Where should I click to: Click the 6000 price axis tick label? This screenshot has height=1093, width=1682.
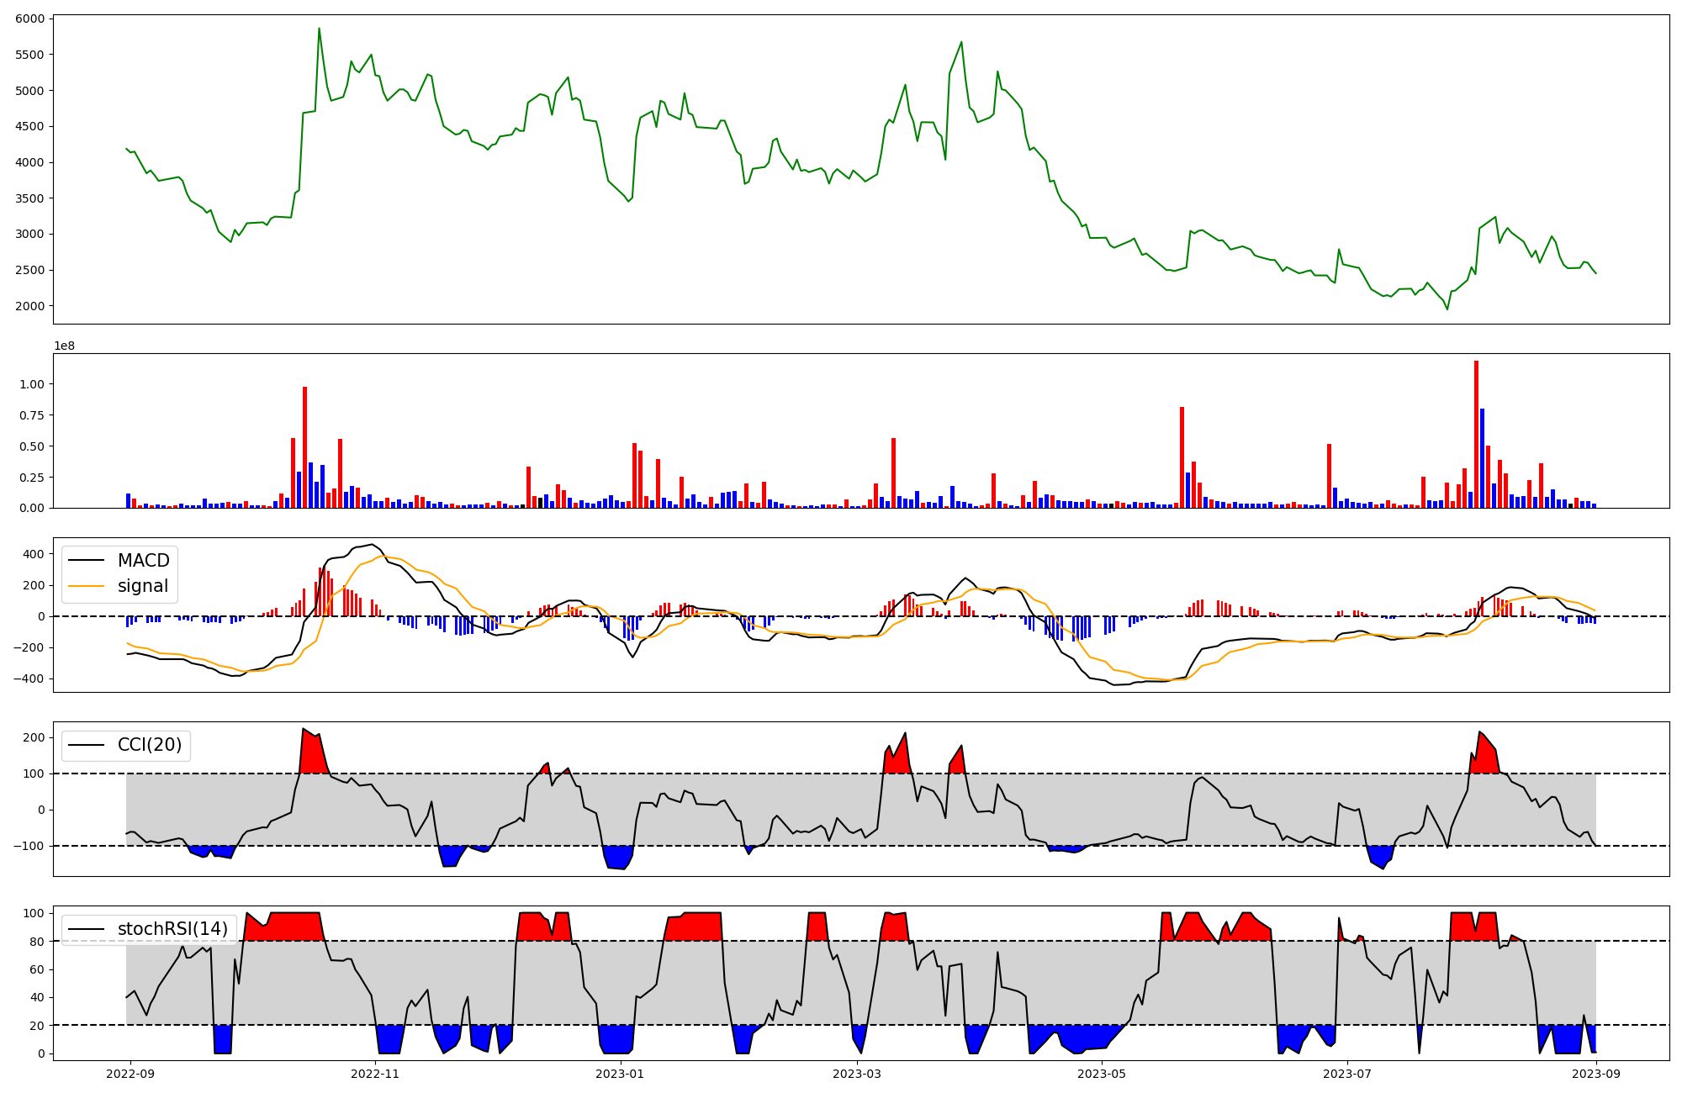30,18
